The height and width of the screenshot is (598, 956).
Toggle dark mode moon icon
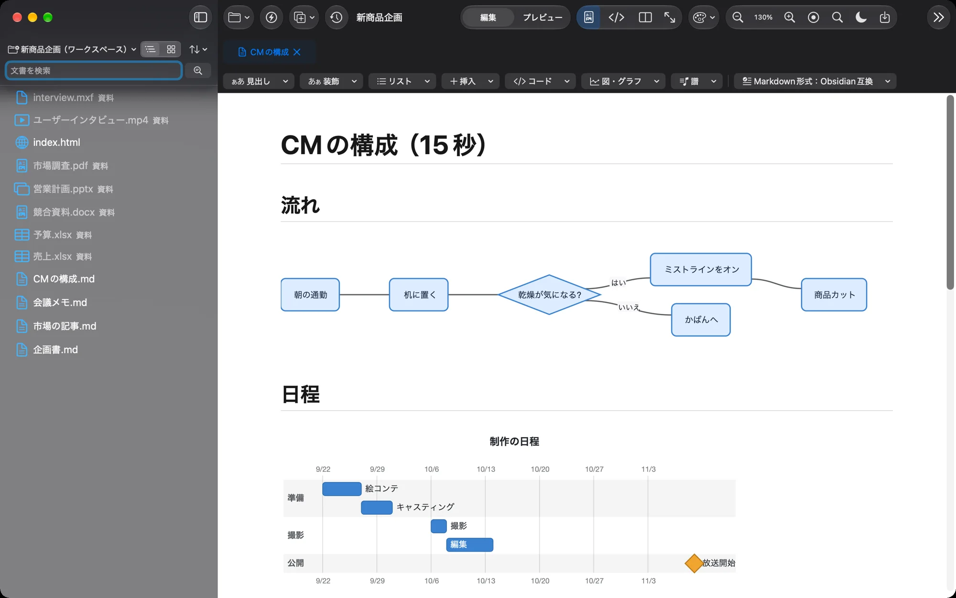coord(861,18)
